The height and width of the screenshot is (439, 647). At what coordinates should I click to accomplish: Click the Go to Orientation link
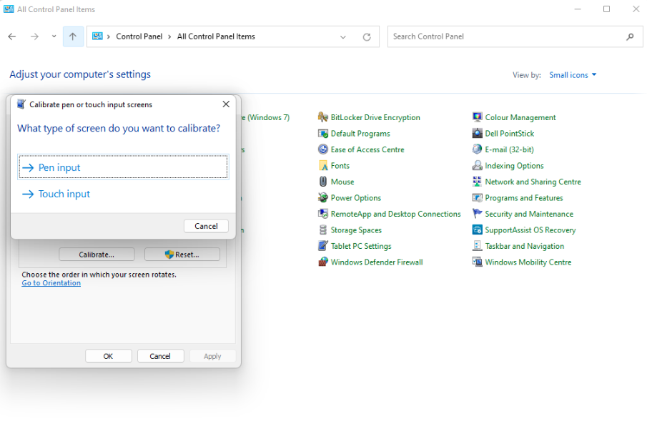point(51,283)
